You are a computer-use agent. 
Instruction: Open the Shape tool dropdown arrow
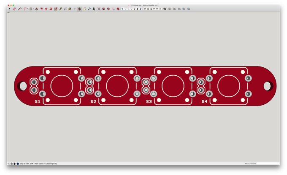33,9
